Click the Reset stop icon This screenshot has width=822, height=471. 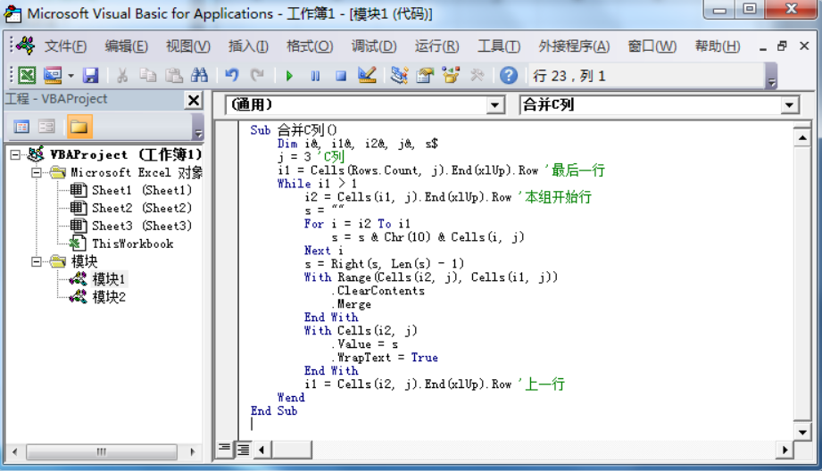341,76
